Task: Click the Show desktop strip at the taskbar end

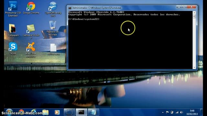Action: (201, 112)
